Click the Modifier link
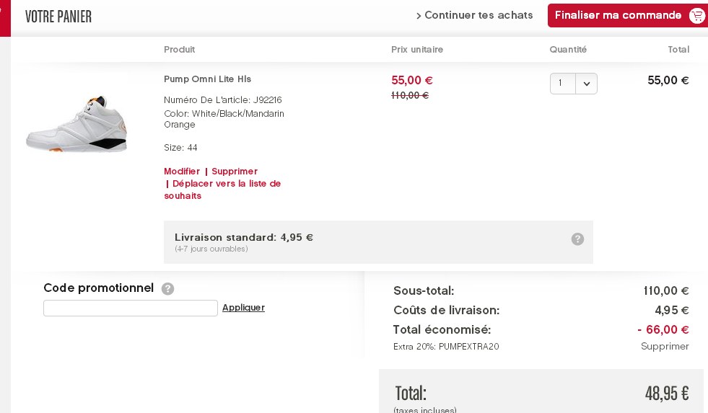Image resolution: width=708 pixels, height=413 pixels. coord(182,172)
